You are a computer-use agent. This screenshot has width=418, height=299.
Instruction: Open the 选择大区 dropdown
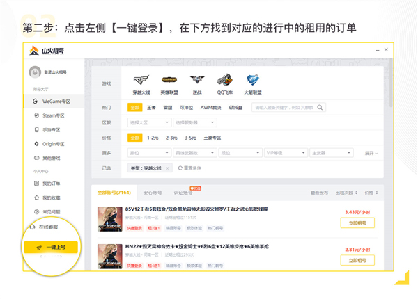149,122
